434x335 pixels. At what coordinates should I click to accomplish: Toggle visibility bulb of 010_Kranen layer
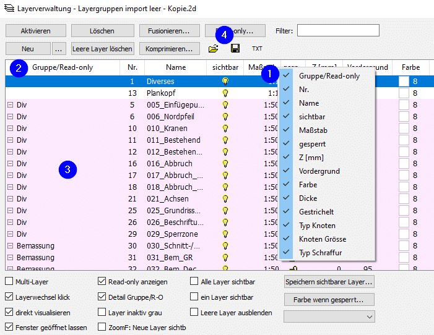click(x=225, y=129)
